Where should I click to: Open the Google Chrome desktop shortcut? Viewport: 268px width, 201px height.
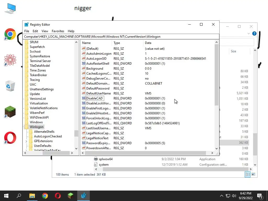coord(10,34)
